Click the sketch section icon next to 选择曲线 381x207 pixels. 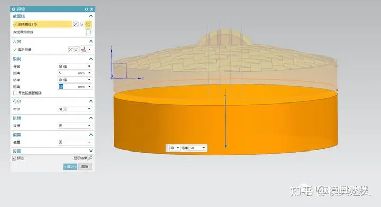click(81, 24)
